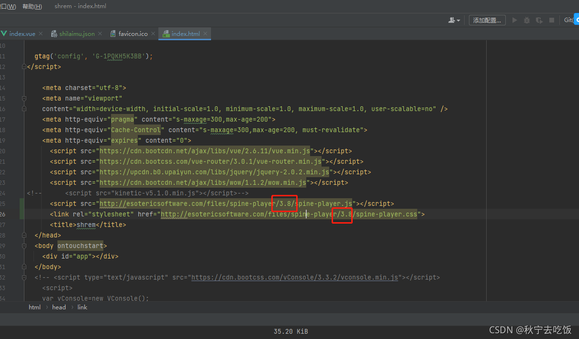Toggle the fold marker beside <body ontouchstart>

[x=24, y=246]
